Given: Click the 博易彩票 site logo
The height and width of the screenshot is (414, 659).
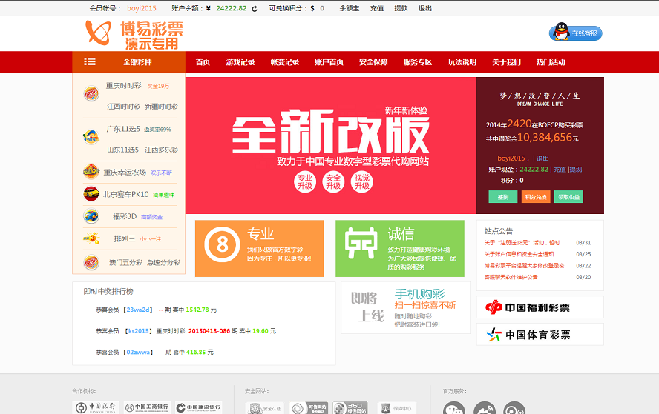Looking at the screenshot, I should 134,34.
